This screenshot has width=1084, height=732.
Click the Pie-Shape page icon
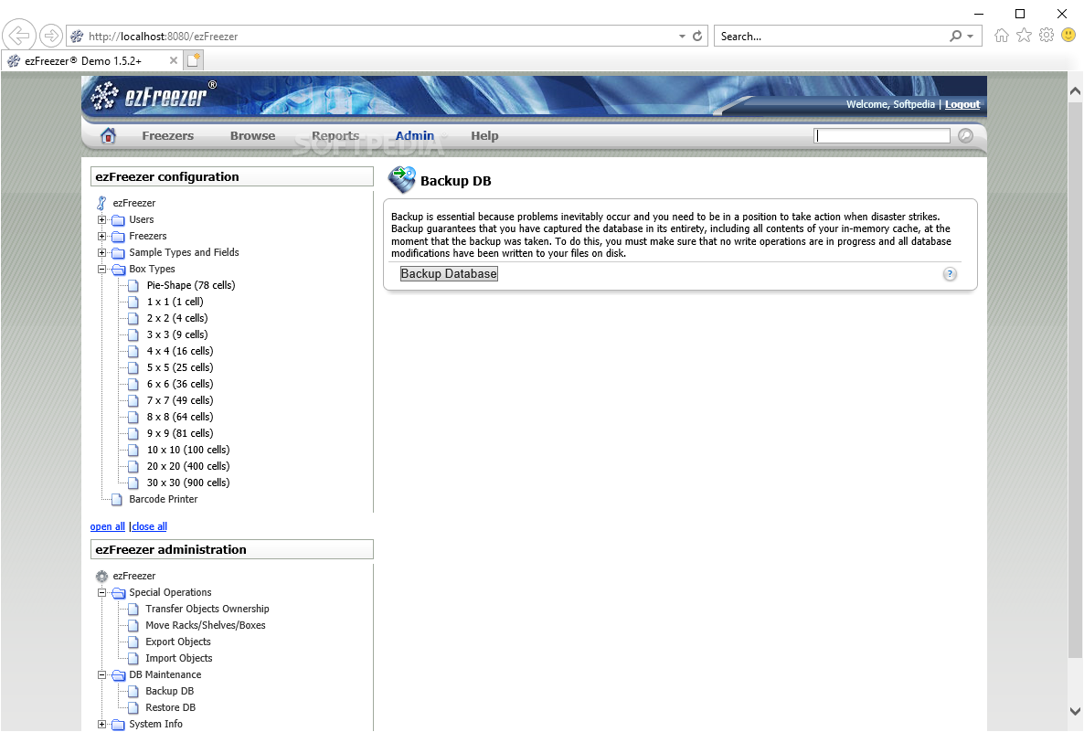[133, 285]
